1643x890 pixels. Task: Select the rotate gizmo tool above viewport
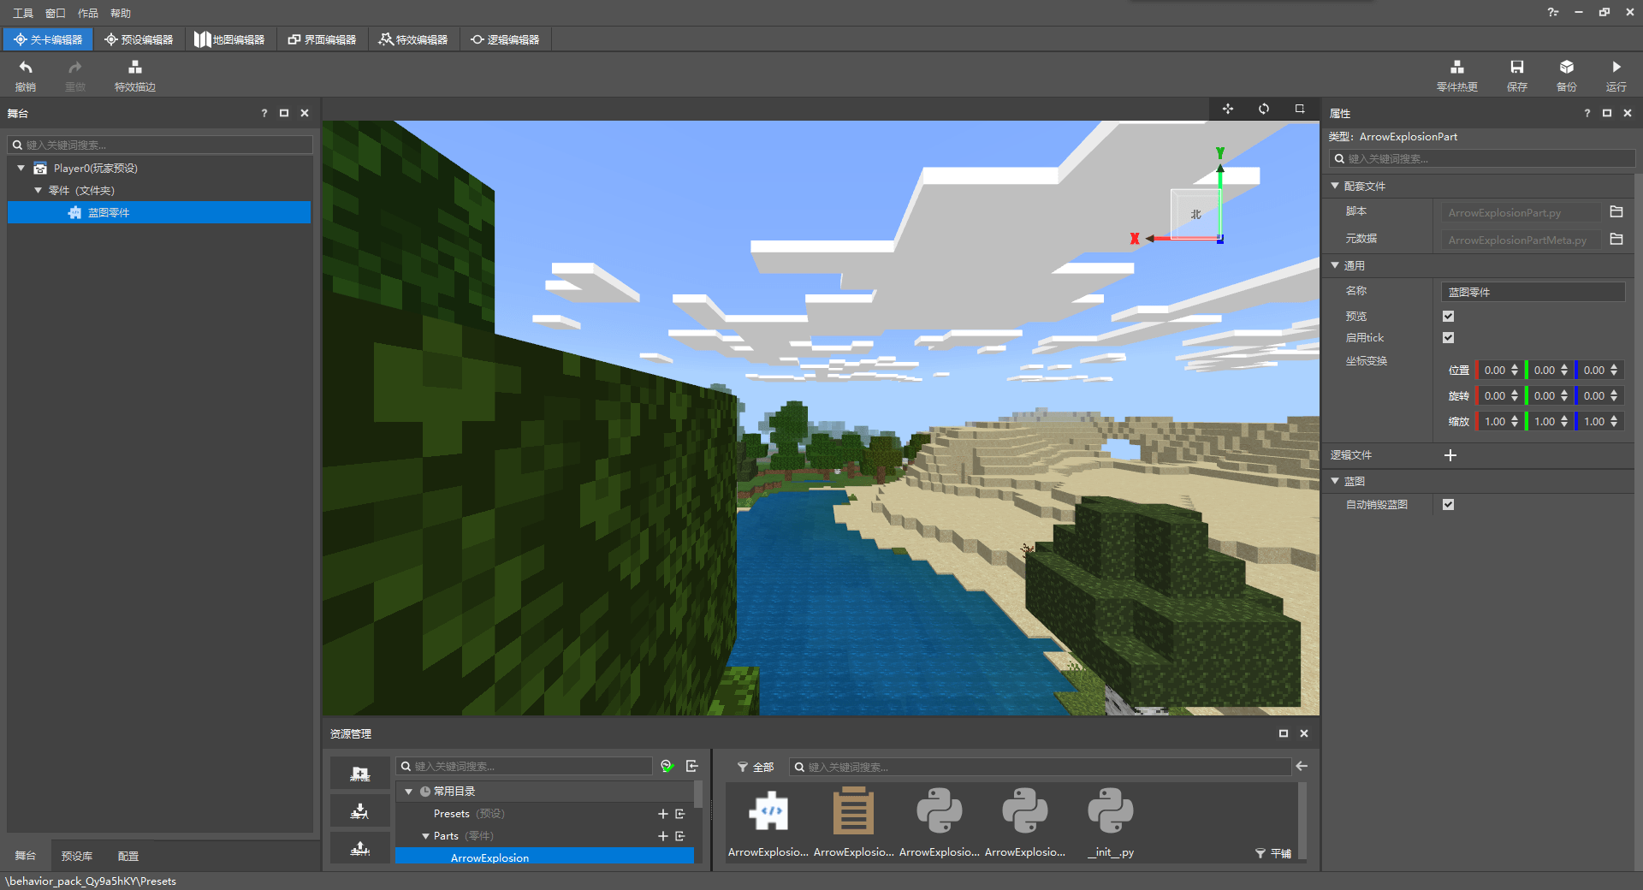point(1264,109)
